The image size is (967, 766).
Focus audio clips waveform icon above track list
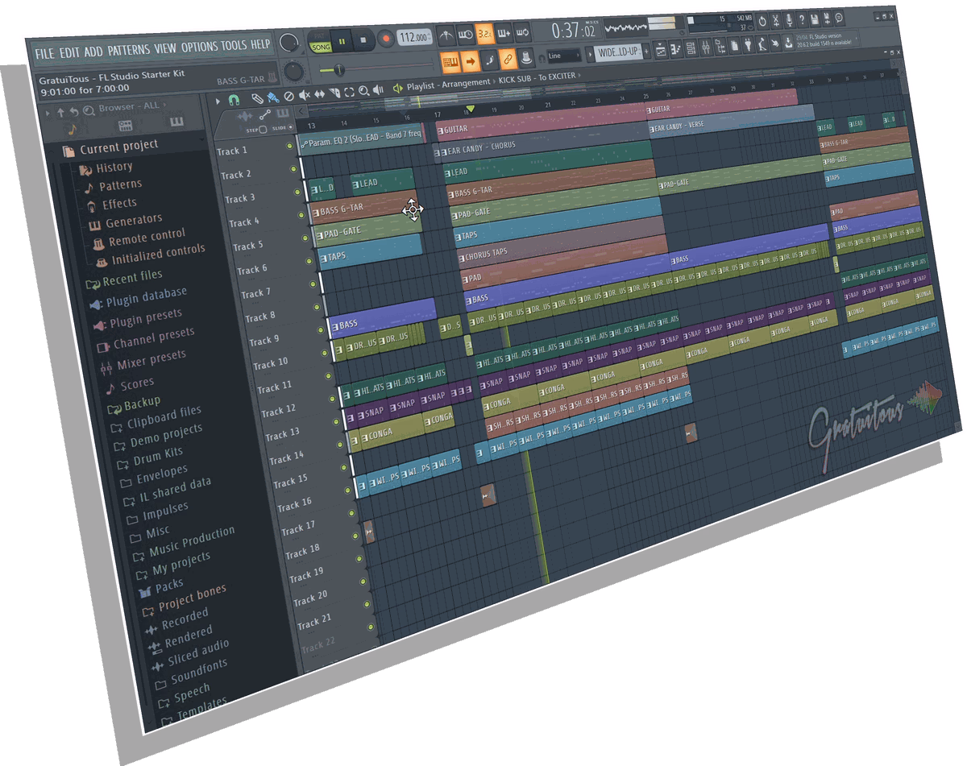coord(245,116)
